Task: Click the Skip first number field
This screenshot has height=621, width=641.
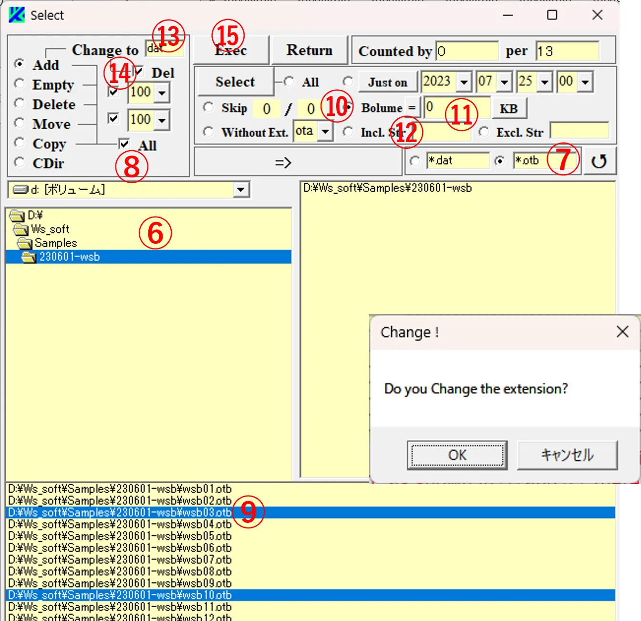Action: pyautogui.click(x=266, y=109)
